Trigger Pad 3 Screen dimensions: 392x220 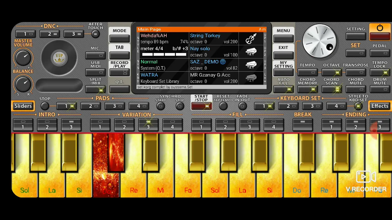[115, 106]
